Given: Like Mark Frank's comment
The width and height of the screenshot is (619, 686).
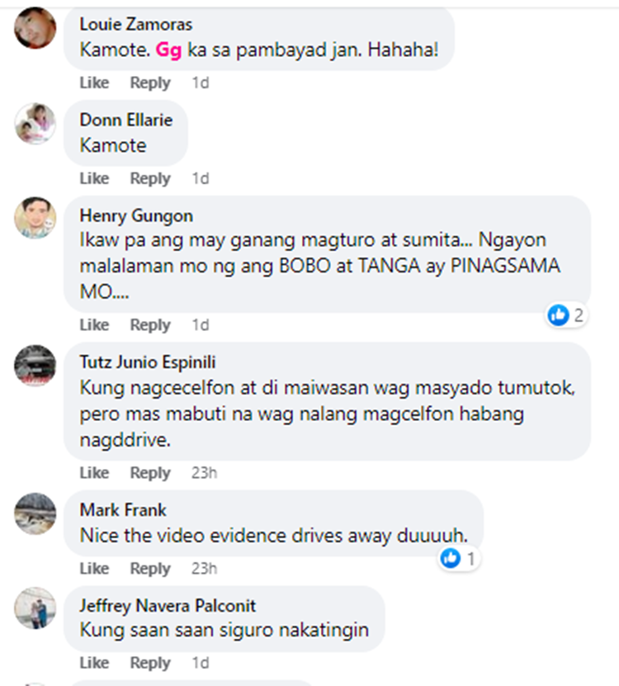Looking at the screenshot, I should pos(94,568).
